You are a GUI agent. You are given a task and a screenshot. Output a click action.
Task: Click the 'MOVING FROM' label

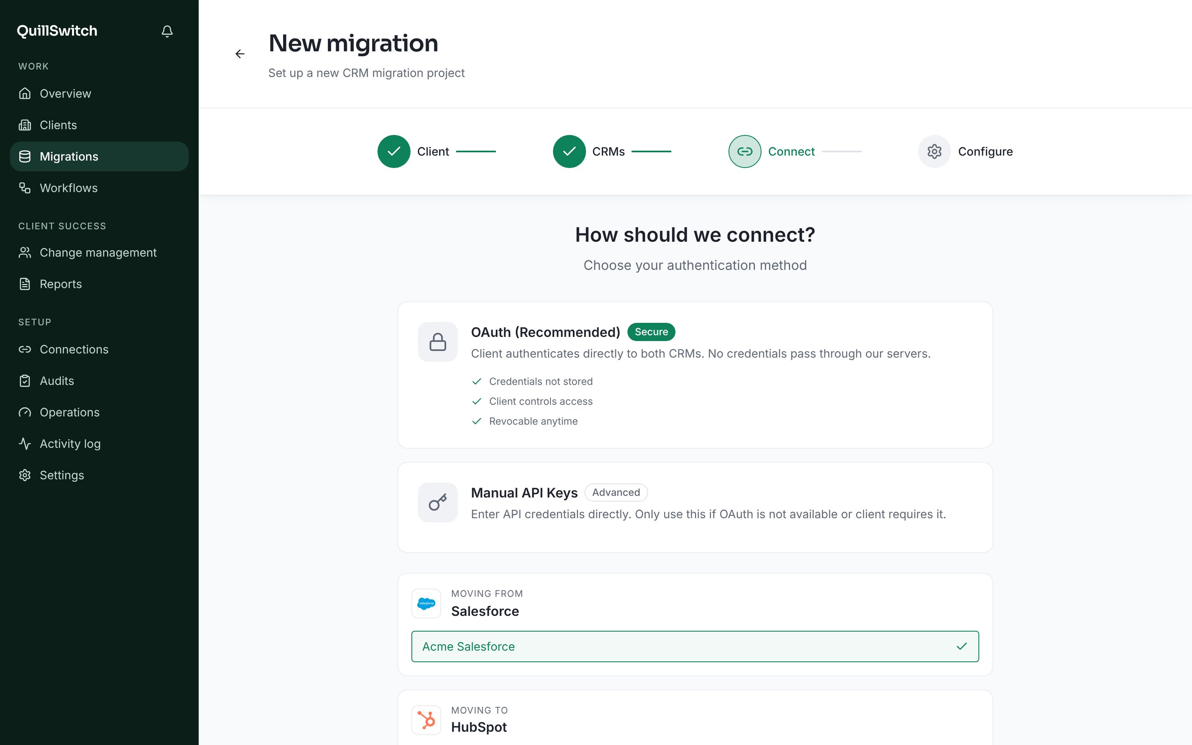pyautogui.click(x=487, y=594)
